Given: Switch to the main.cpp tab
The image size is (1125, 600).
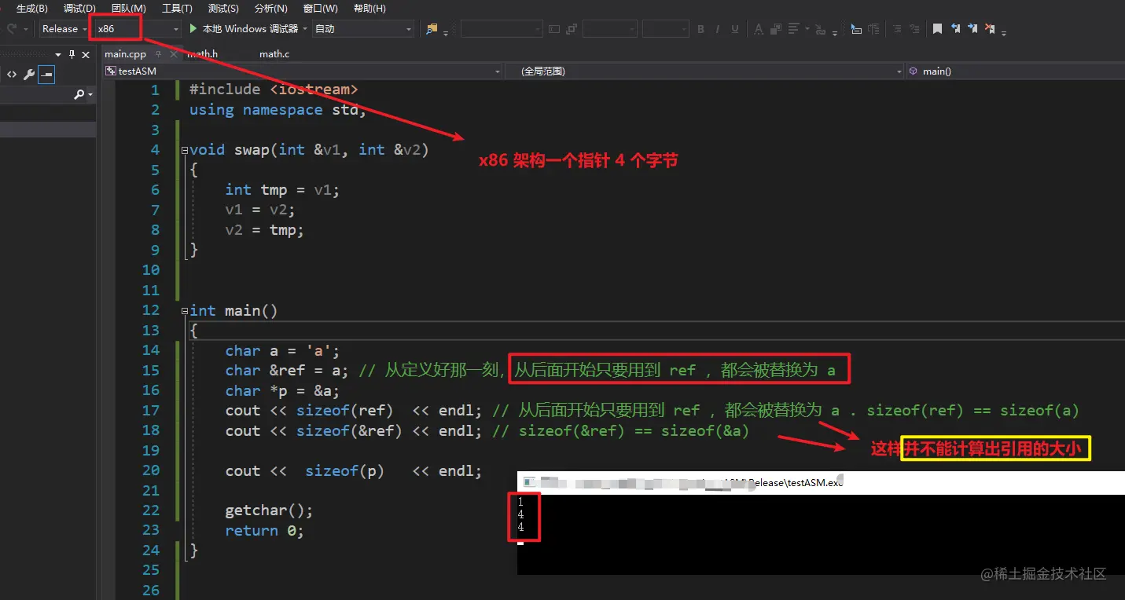Looking at the screenshot, I should pyautogui.click(x=126, y=54).
